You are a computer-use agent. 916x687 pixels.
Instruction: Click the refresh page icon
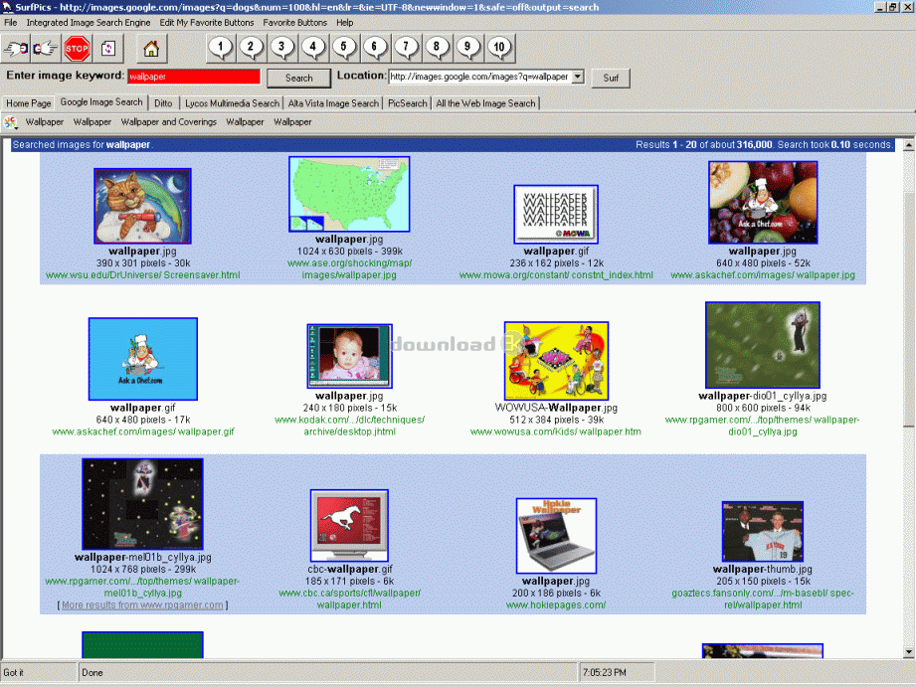point(108,48)
